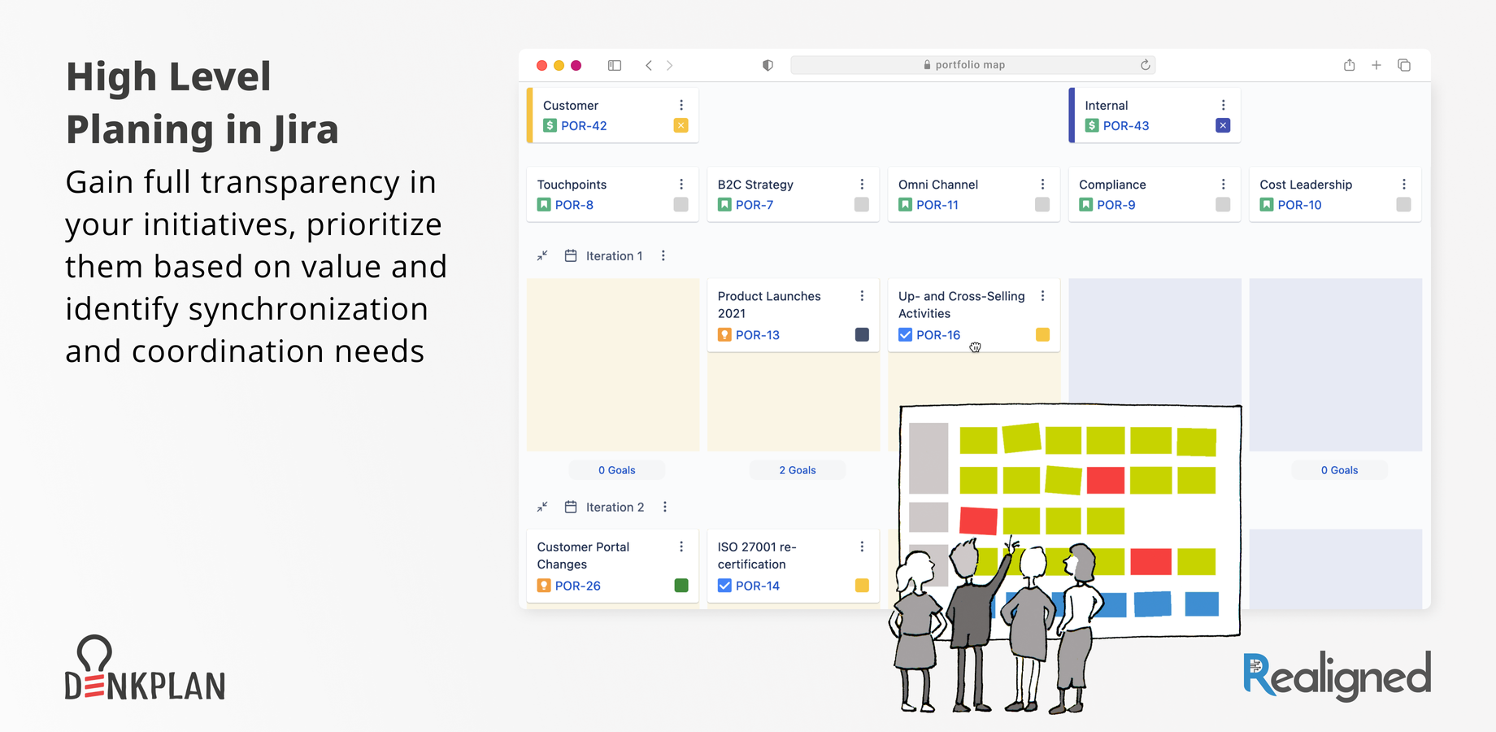Open the Iteration 2 options menu
Image resolution: width=1496 pixels, height=732 pixels.
pos(665,507)
